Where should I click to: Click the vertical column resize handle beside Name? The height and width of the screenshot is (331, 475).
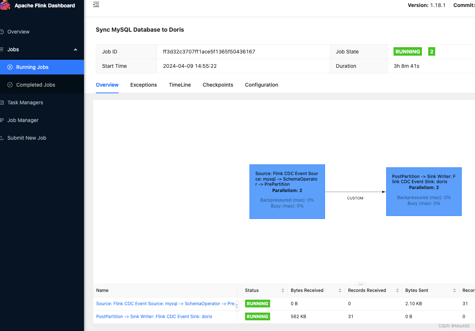click(237, 306)
